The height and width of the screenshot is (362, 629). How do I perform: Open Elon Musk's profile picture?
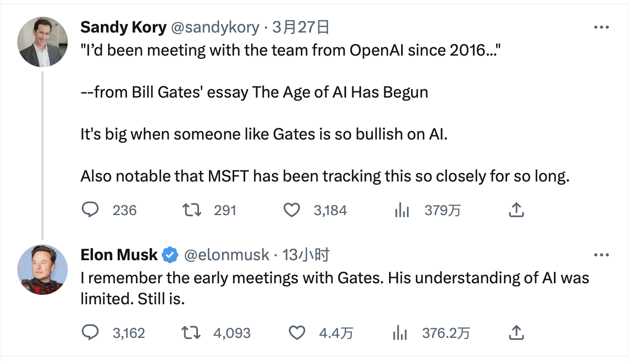point(43,270)
